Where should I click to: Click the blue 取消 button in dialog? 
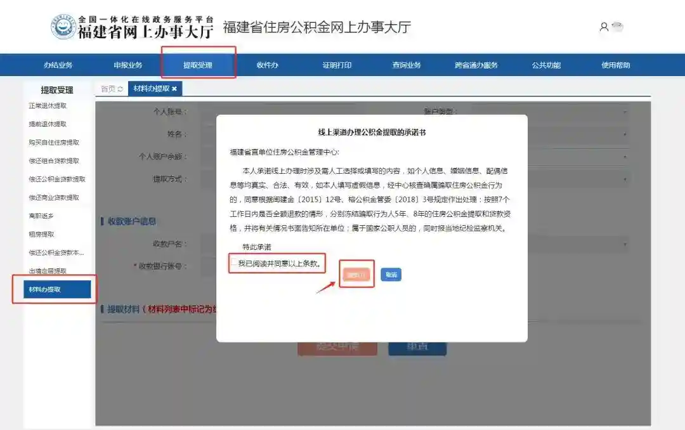(x=391, y=275)
